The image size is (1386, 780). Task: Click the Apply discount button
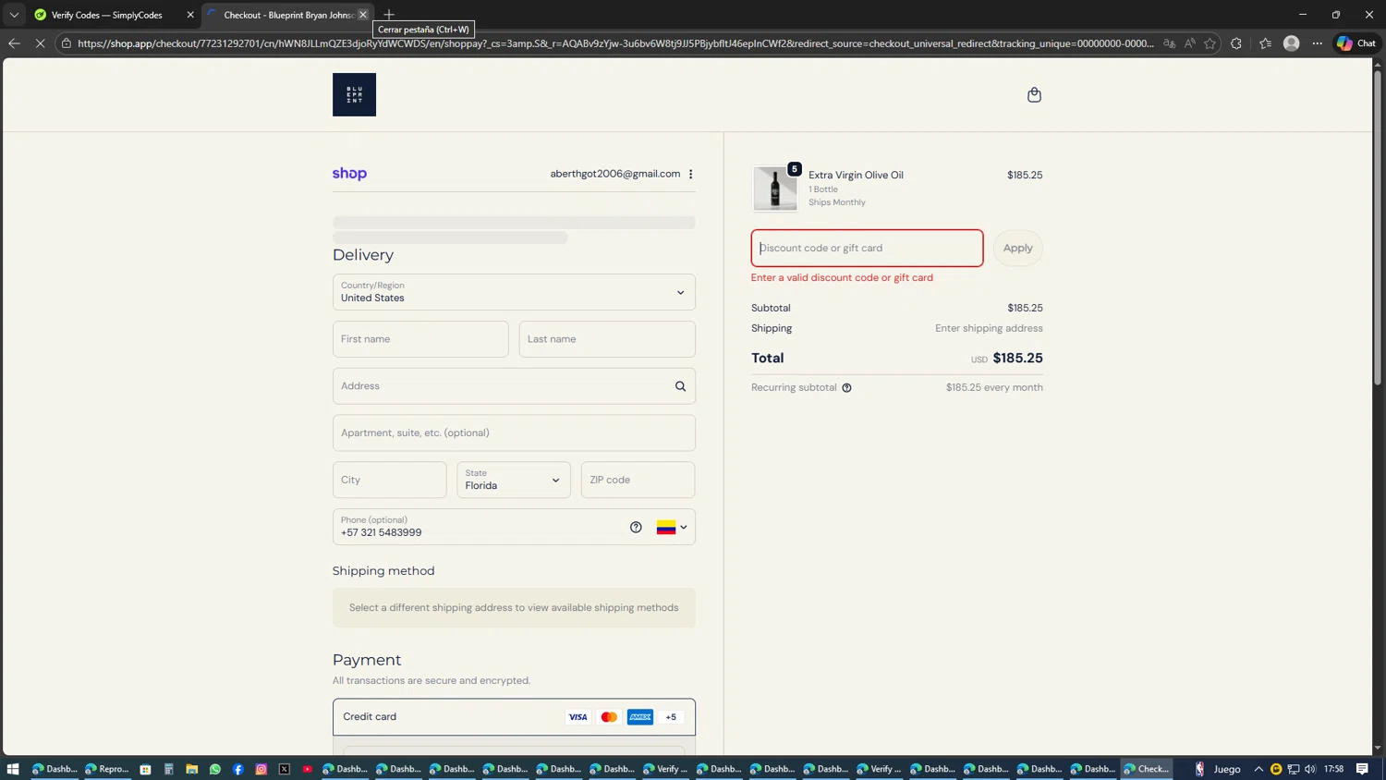point(1017,248)
